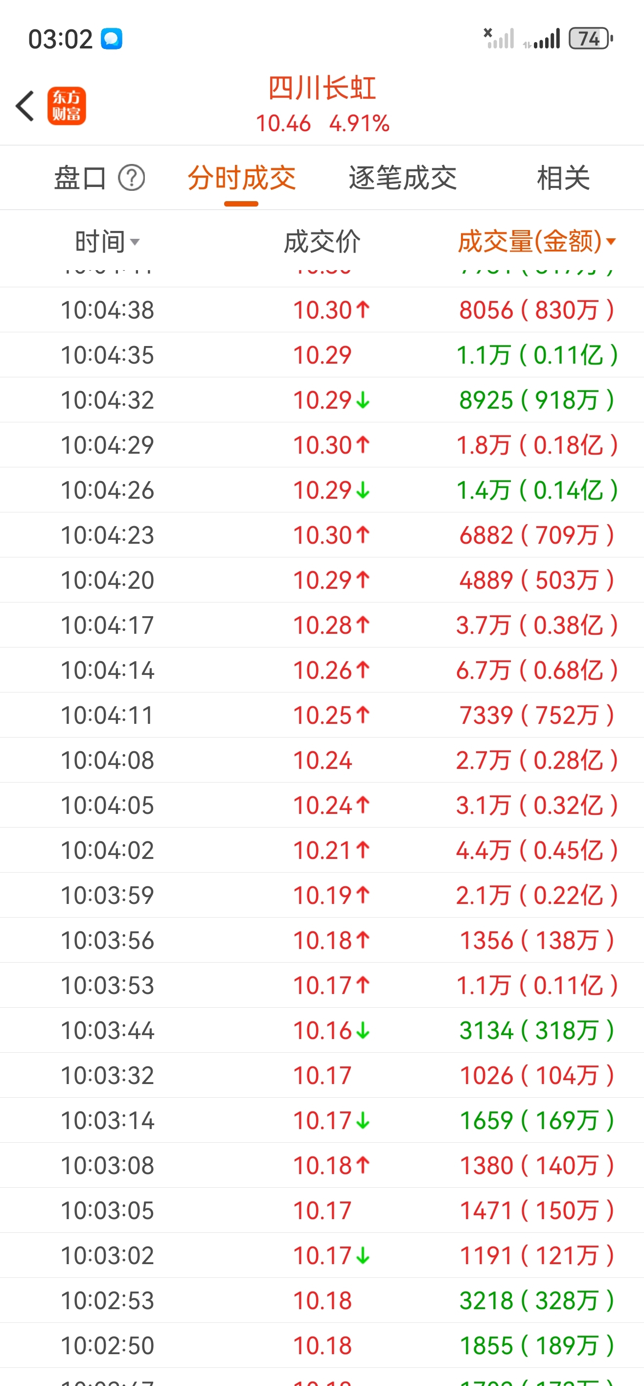Tap the help question mark beside 盘口
The height and width of the screenshot is (1386, 644).
pyautogui.click(x=132, y=178)
